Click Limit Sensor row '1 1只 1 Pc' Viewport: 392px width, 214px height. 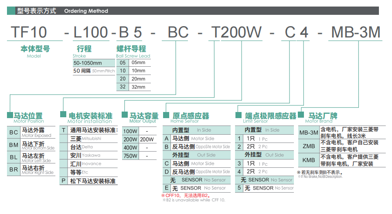pyautogui.click(x=265, y=139)
